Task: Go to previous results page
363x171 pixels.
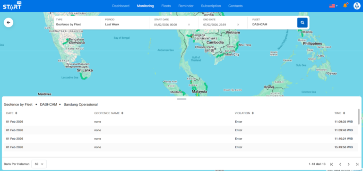Action: coord(340,164)
